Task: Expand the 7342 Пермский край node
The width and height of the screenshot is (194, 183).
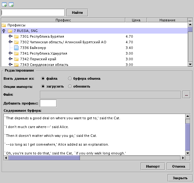Action: tap(10, 59)
